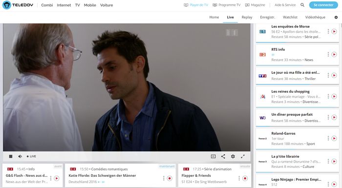
Task: Jump to LIVE indicator in player
Action: tap(31, 156)
